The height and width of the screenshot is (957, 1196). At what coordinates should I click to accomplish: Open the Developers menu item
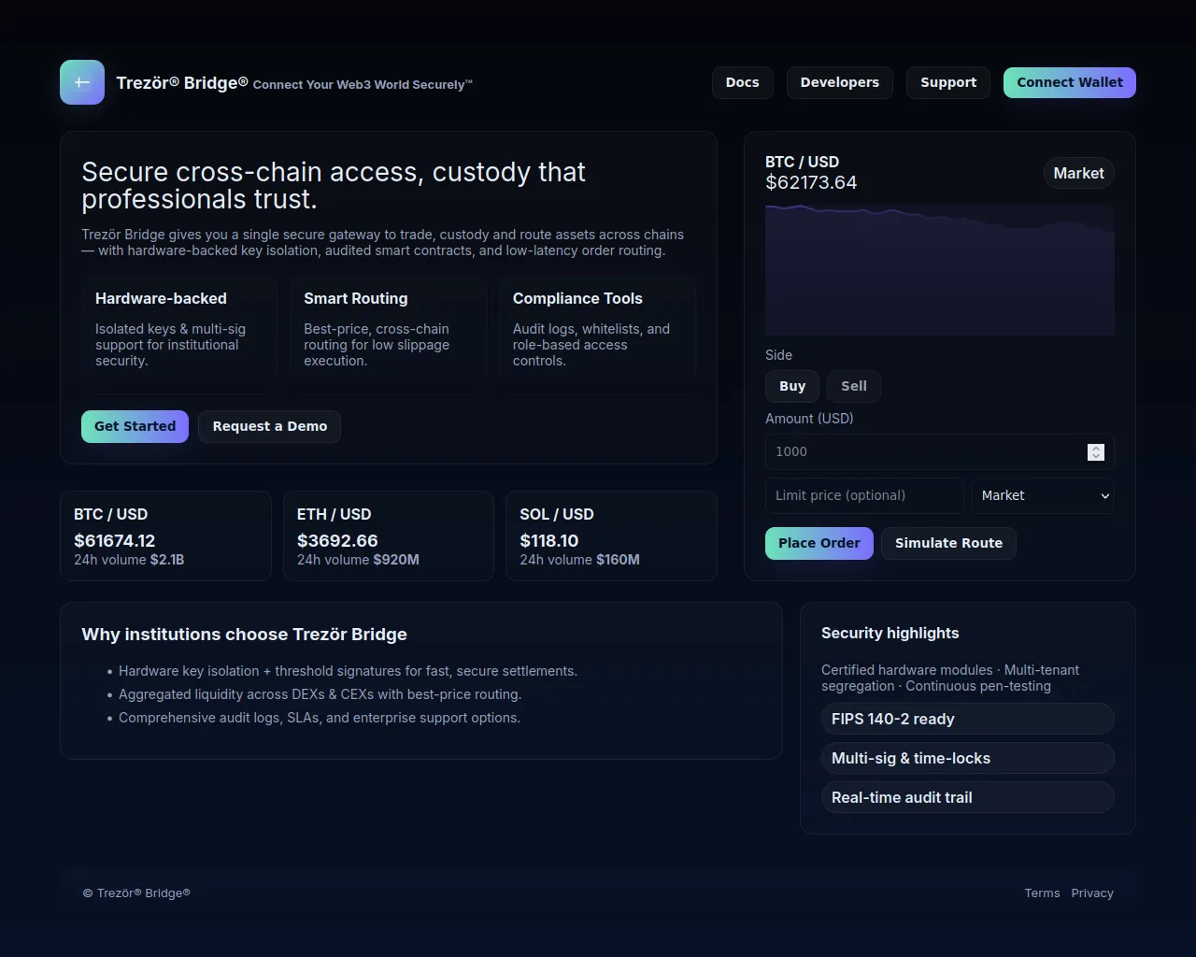840,82
